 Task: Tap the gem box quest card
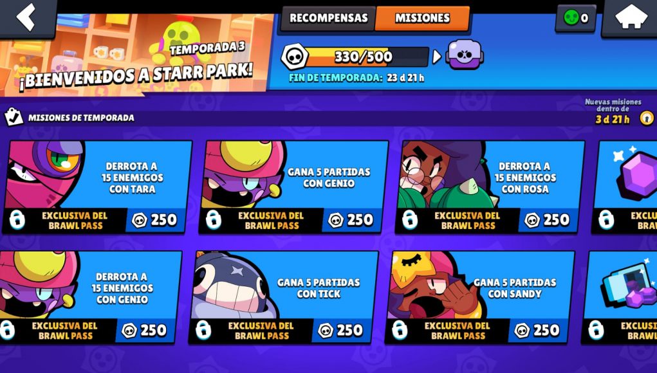pos(619,297)
